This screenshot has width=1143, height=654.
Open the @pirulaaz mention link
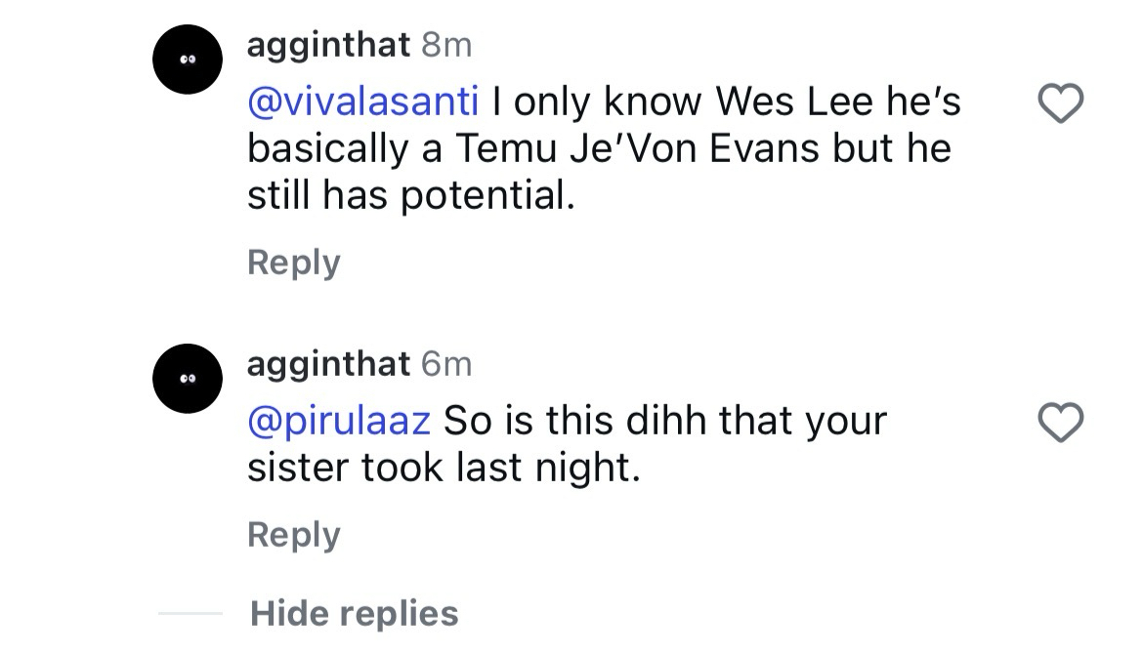pos(339,422)
